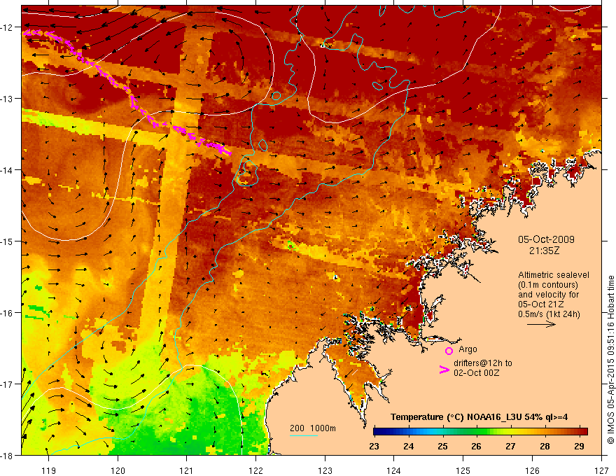Viewport: 616px width, 476px height.
Task: Click the color bar value 27
Action: tap(510, 446)
